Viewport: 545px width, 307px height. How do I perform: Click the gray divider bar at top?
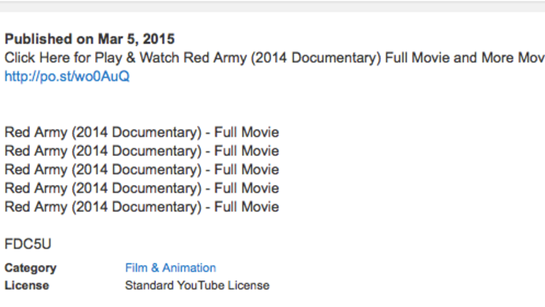[x=272, y=6]
